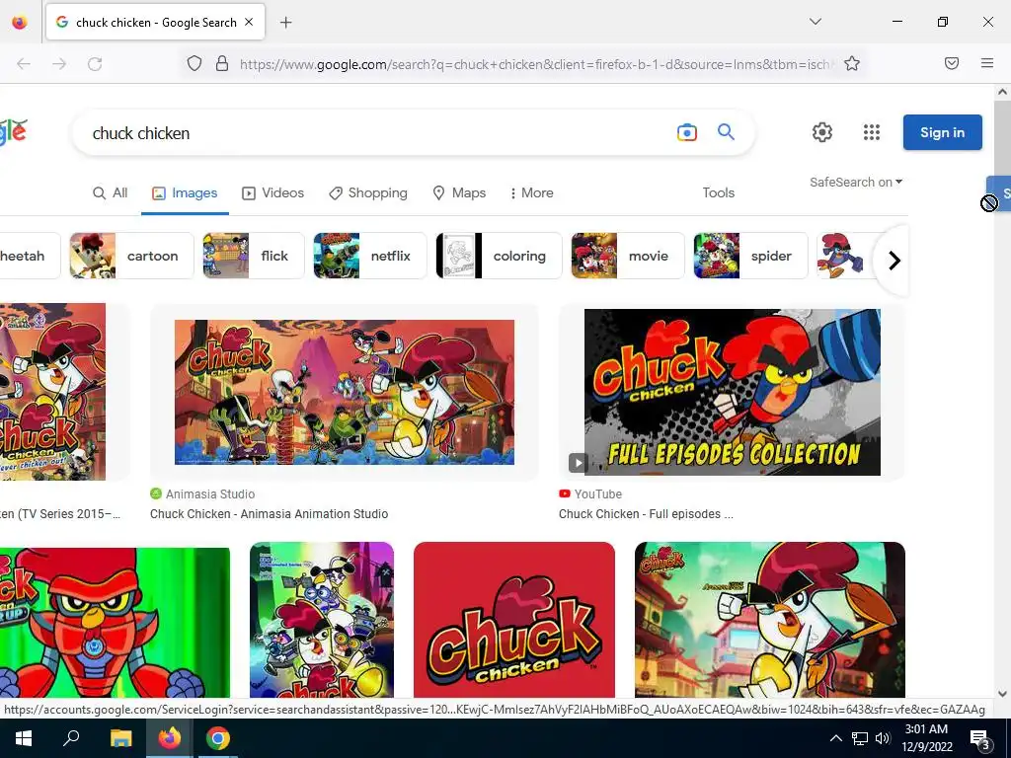
Task: Open the Full Episodes Collection YouTube thumbnail
Action: (x=732, y=392)
